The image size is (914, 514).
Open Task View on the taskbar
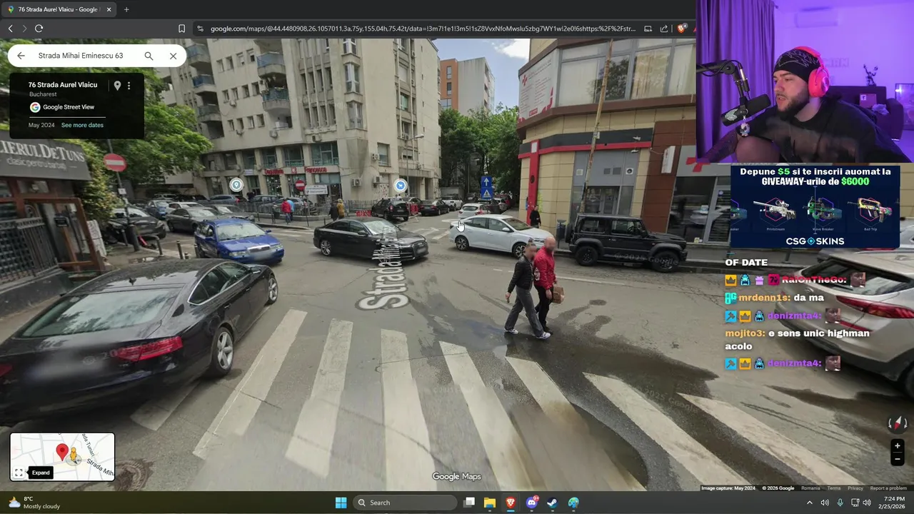469,503
